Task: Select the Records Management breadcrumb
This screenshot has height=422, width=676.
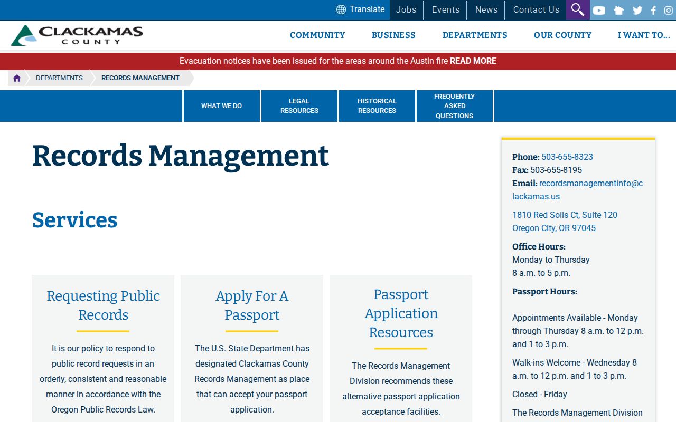Action: [140, 78]
